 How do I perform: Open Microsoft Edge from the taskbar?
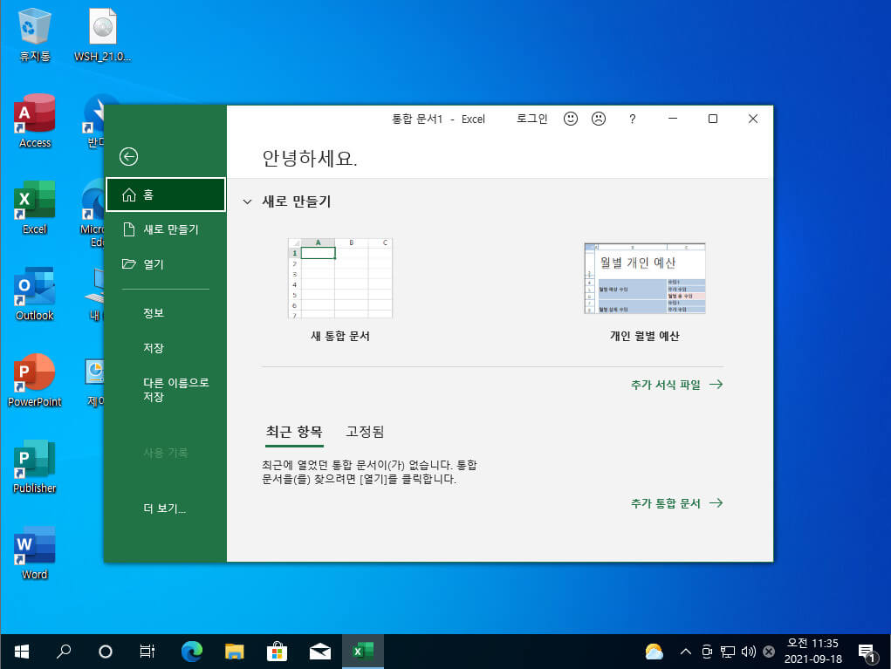click(191, 652)
